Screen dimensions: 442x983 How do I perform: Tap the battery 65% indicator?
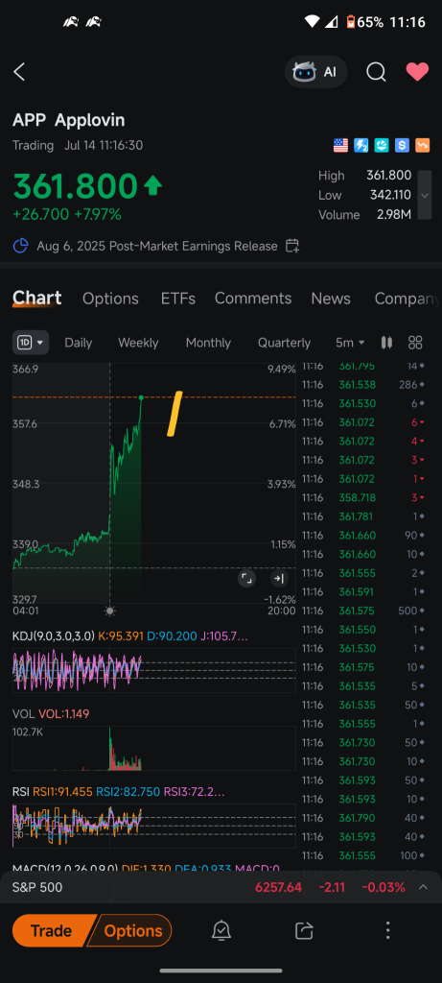click(365, 22)
